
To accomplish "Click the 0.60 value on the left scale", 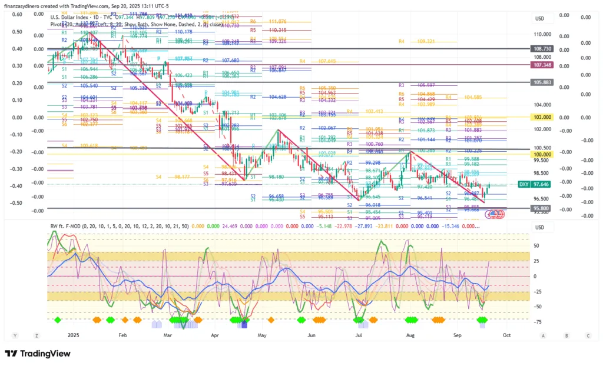I will point(17,14).
